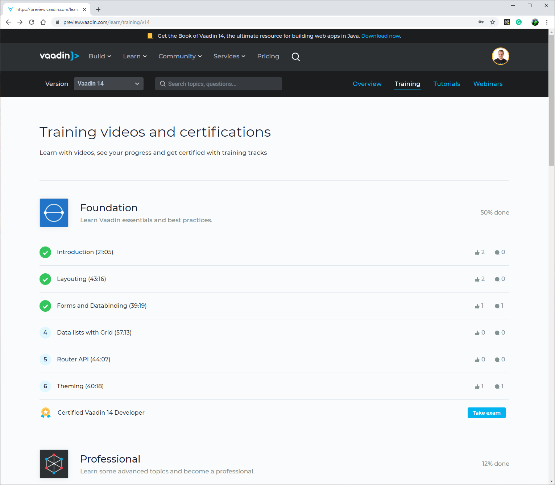The image size is (555, 485).
Task: Click the Vaadin logo in the header
Action: click(x=59, y=56)
